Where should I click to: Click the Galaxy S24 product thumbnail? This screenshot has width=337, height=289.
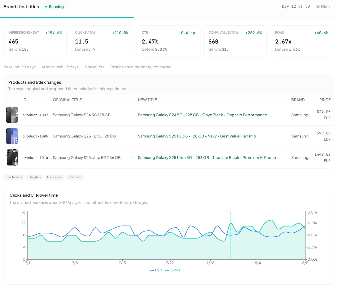pos(12,115)
